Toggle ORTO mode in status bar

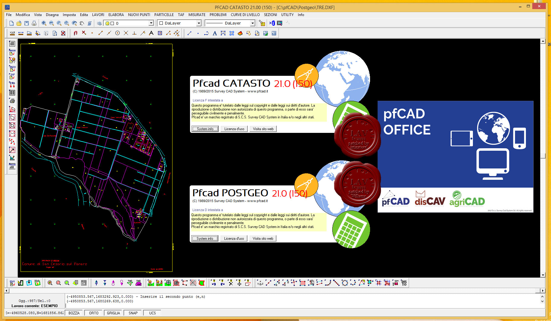coord(94,313)
